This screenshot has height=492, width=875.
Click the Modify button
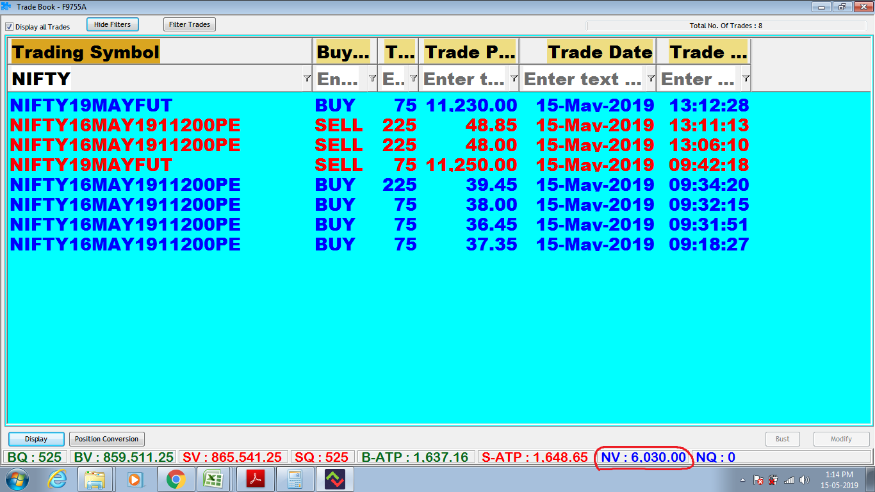(841, 439)
